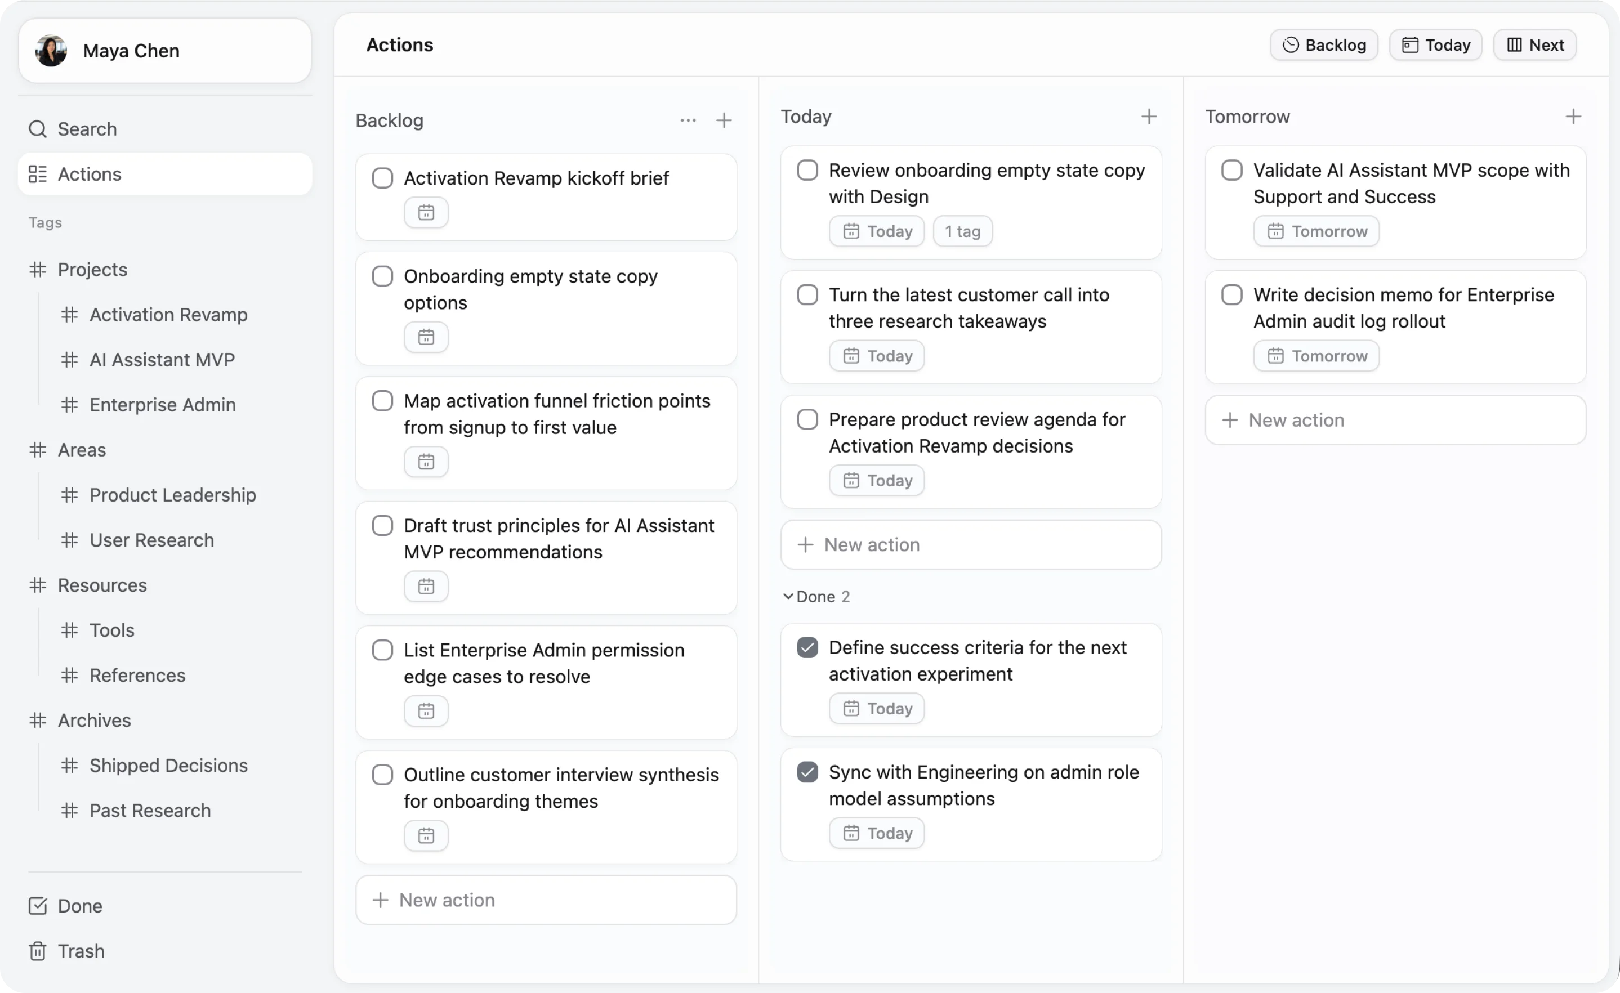This screenshot has height=993, width=1620.
Task: Tick the Draft trust principles for AI Assistant checkbox
Action: pos(383,526)
